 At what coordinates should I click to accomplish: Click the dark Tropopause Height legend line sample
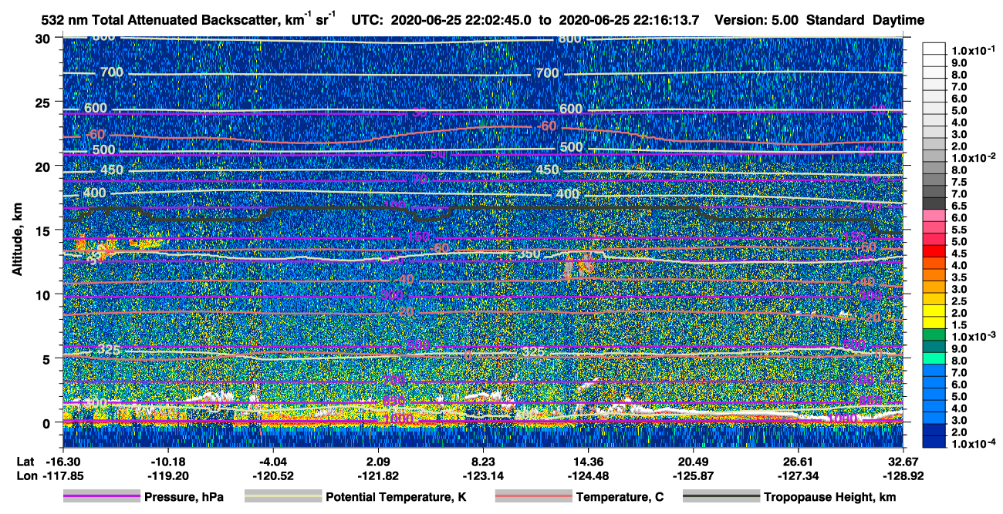[x=721, y=497]
